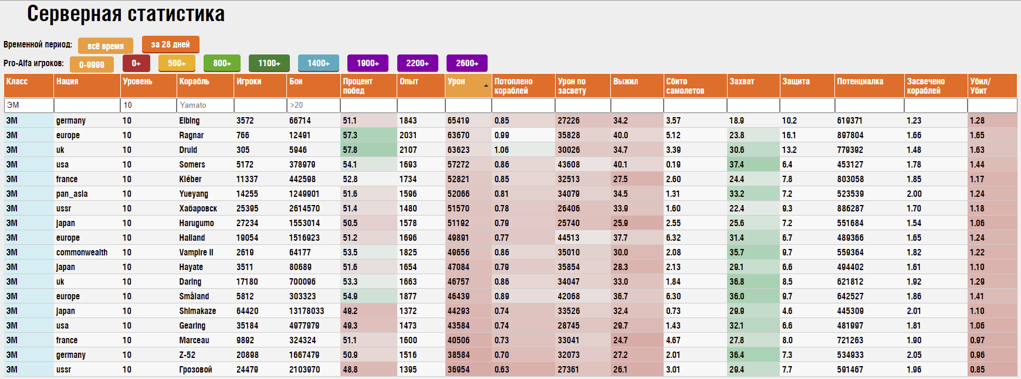Sort by the Потенциалка column header
The image size is (1021, 379).
870,86
